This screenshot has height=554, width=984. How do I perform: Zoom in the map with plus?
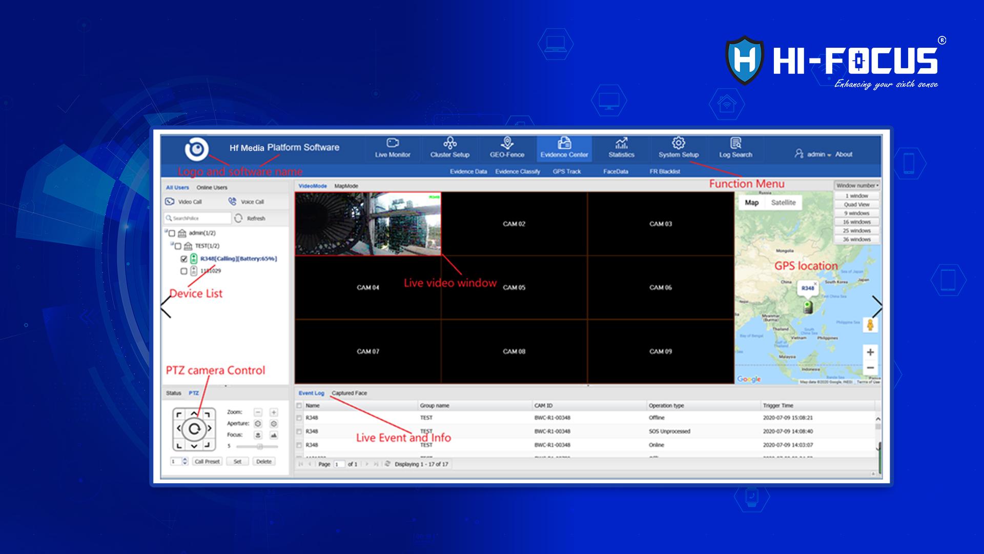(870, 352)
